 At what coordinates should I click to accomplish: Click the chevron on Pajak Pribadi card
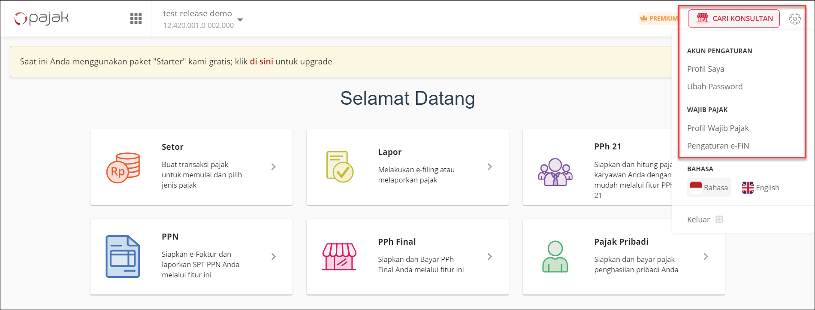click(706, 256)
